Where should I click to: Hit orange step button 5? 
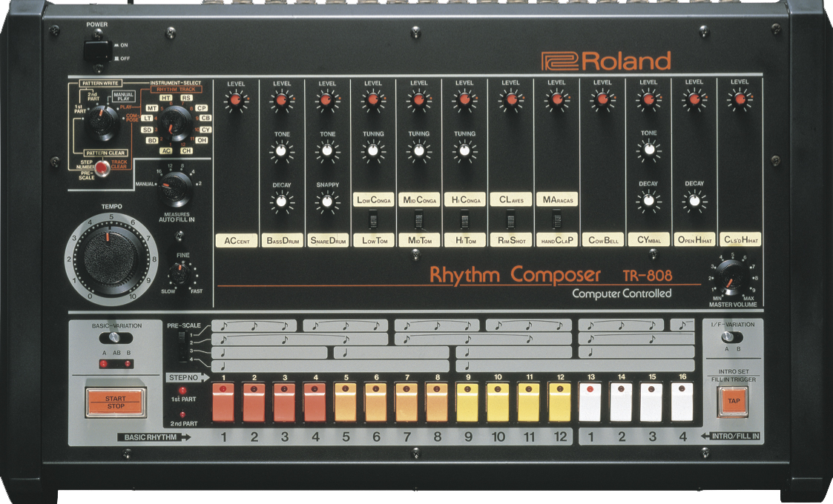346,402
